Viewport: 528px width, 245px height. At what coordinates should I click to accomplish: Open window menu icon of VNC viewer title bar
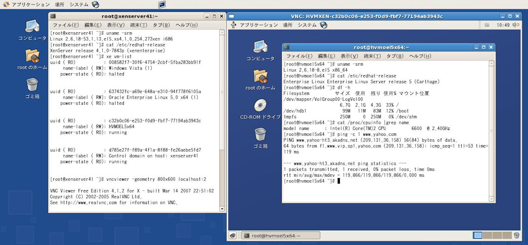[x=232, y=16]
